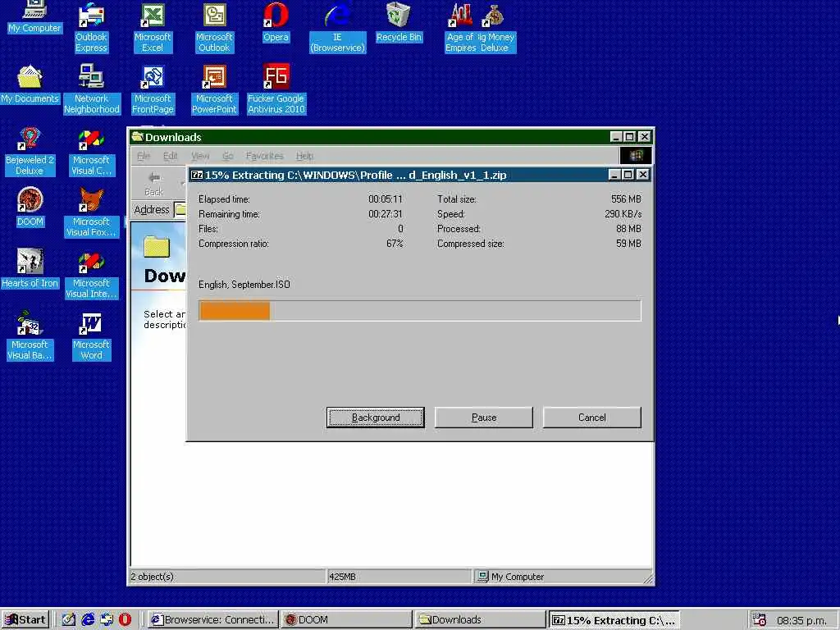Open the FG Antivirus 2010 icon
Screen dimensions: 840x630
[x=276, y=89]
